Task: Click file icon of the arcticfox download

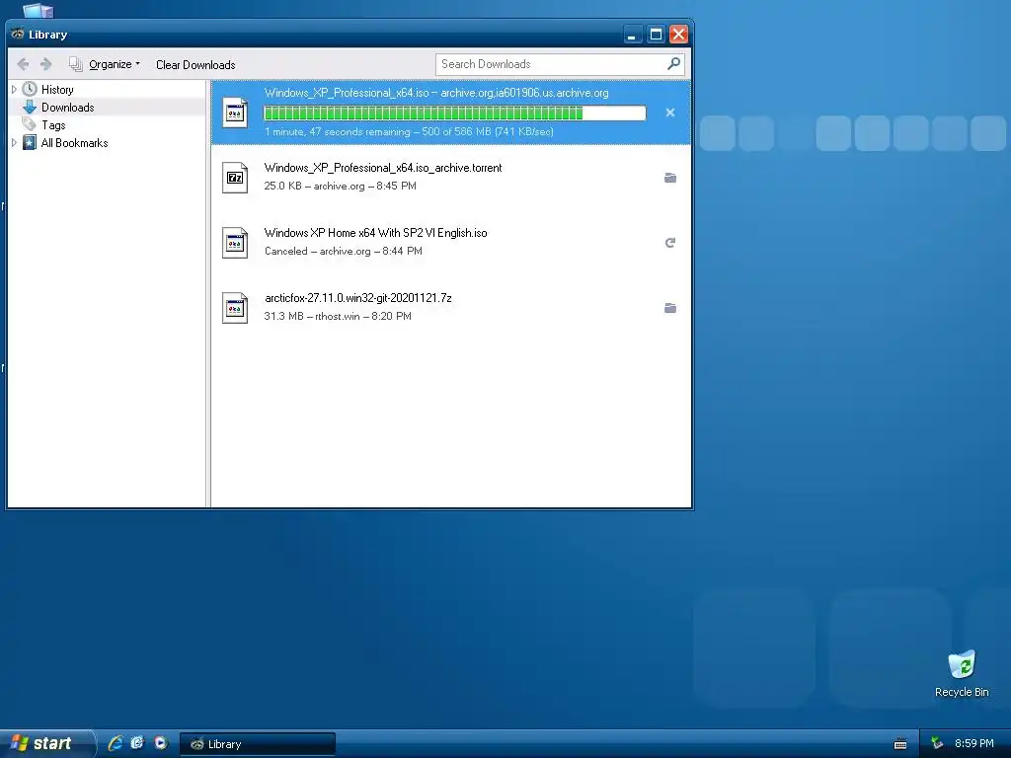Action: pos(235,308)
